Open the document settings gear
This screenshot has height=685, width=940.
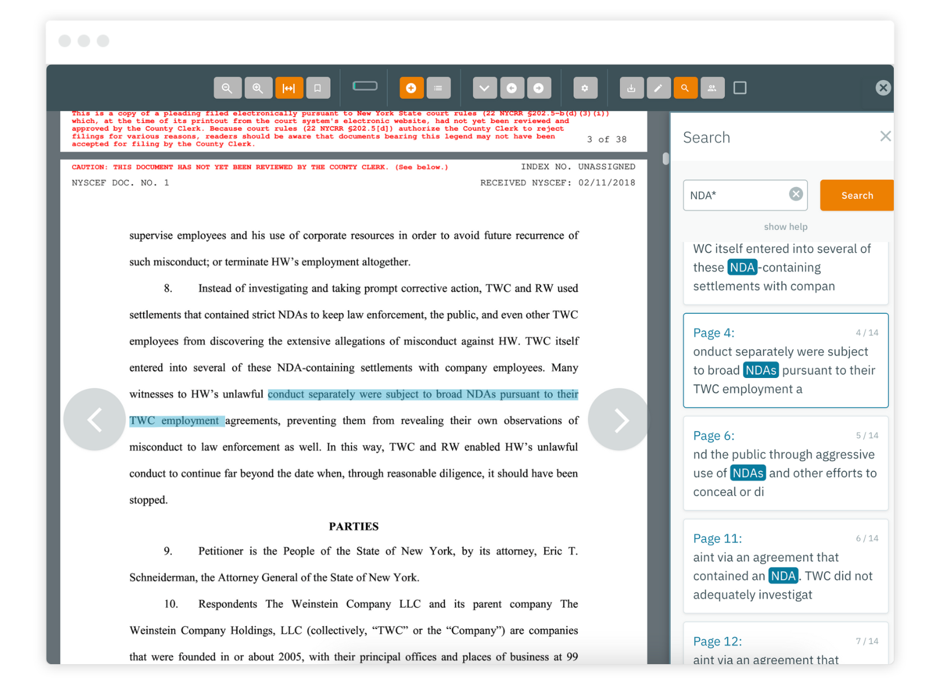[585, 88]
